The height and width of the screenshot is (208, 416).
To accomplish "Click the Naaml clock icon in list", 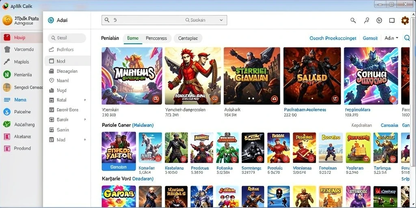I will click(x=52, y=80).
